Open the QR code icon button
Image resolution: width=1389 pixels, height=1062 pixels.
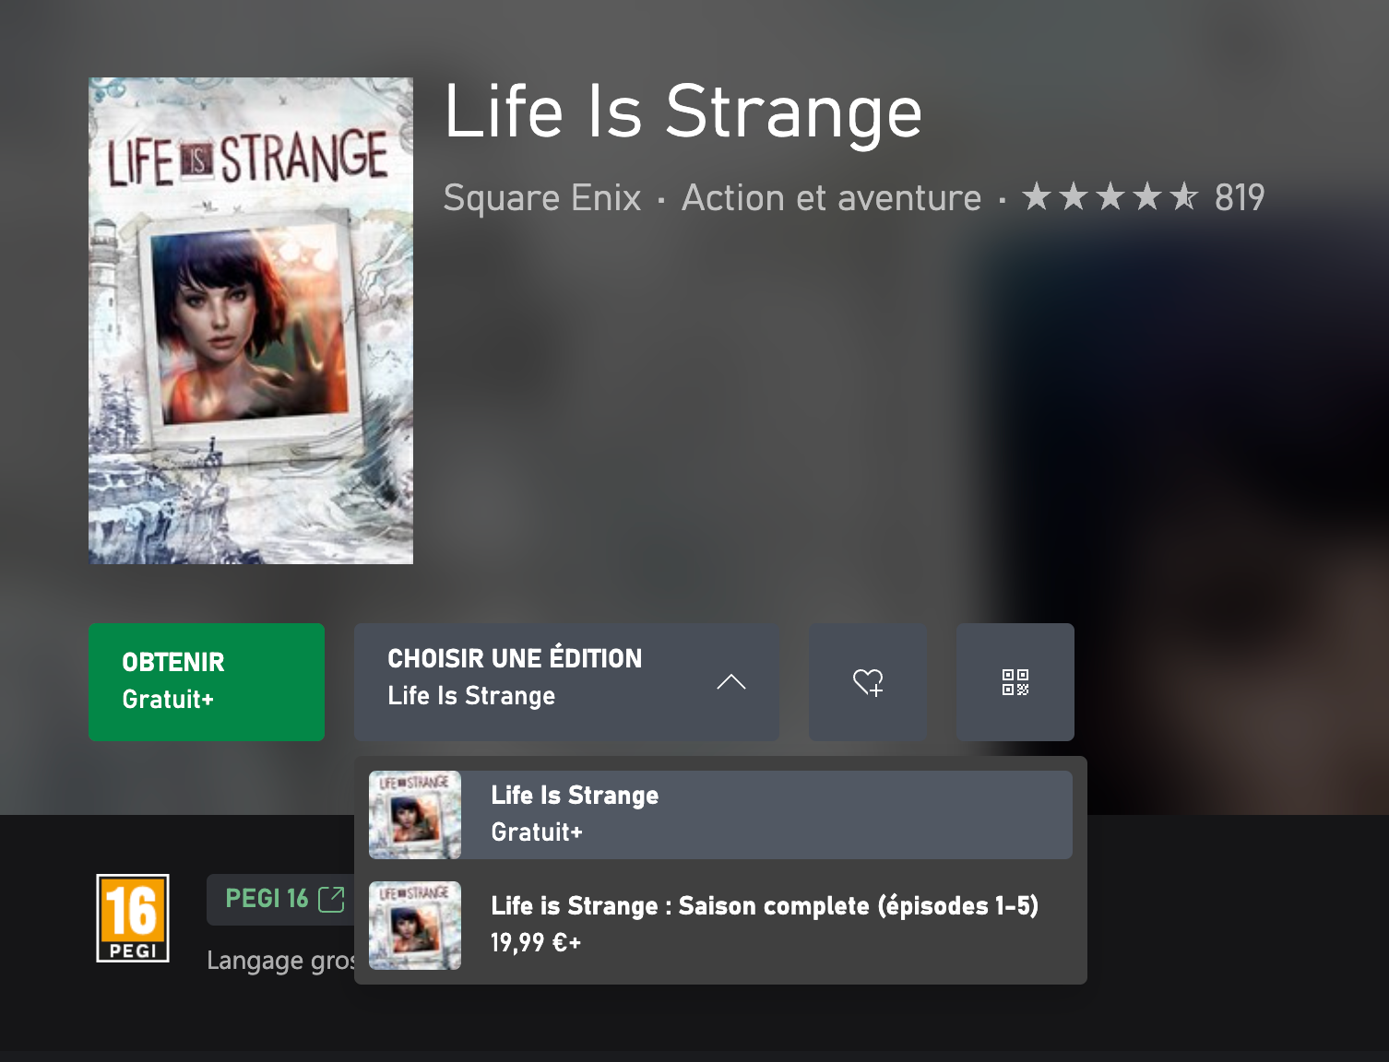[x=1015, y=682]
